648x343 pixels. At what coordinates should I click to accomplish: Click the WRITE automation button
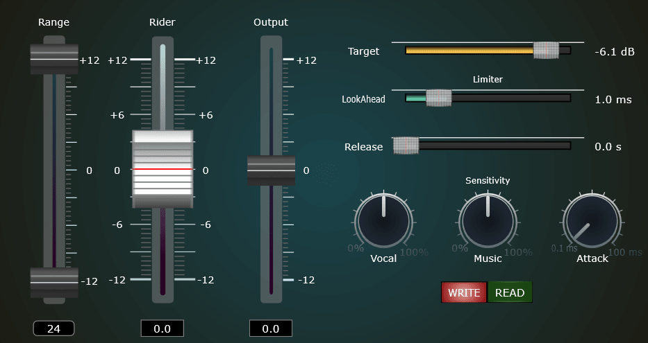coord(464,292)
